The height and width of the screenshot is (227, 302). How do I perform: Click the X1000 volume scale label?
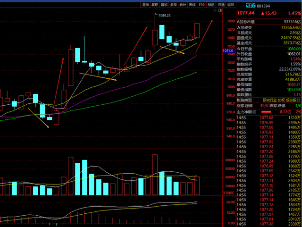(228, 193)
